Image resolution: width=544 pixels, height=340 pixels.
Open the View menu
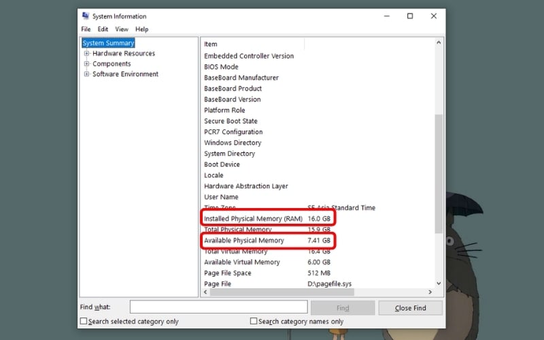pyautogui.click(x=122, y=29)
